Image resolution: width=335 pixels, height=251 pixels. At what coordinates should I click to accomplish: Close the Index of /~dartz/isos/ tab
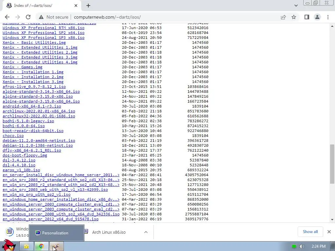(x=76, y=6)
